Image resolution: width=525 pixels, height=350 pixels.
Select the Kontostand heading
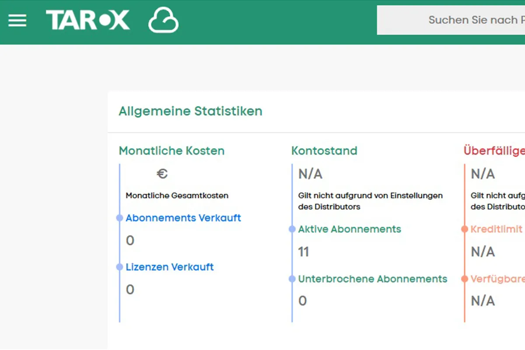(x=324, y=151)
